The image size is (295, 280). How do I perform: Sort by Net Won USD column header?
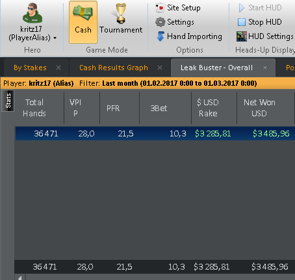coord(259,108)
